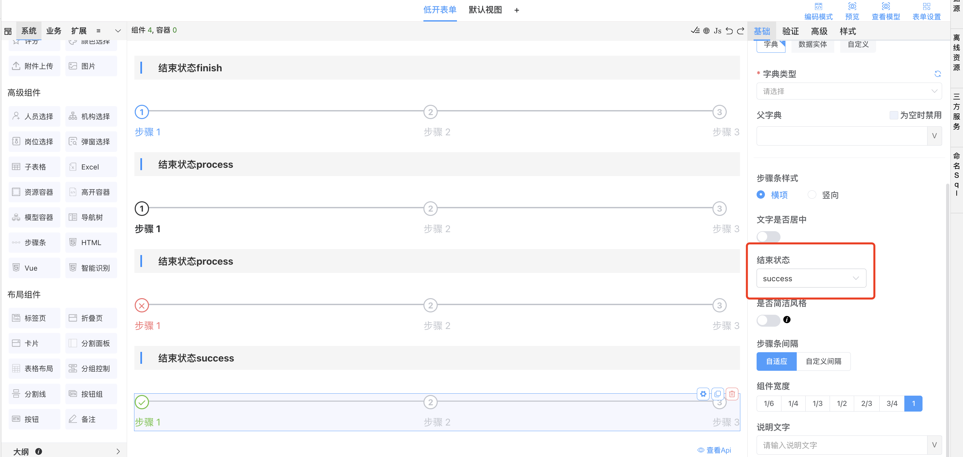Screen dimensions: 963x457
Task: Open 预览 preview icon in the top bar
Action: coord(852,11)
